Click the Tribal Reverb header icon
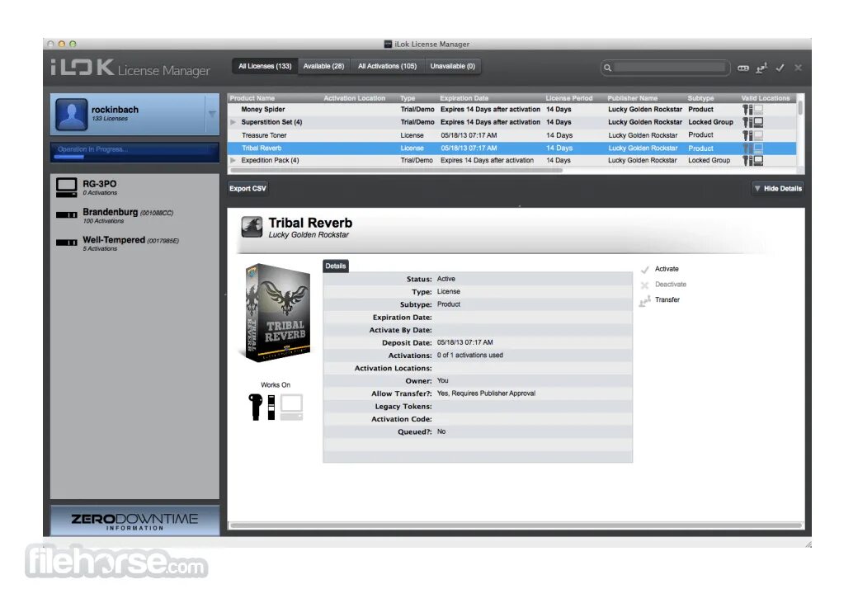Viewport: 858px width, 603px height. pos(252,227)
